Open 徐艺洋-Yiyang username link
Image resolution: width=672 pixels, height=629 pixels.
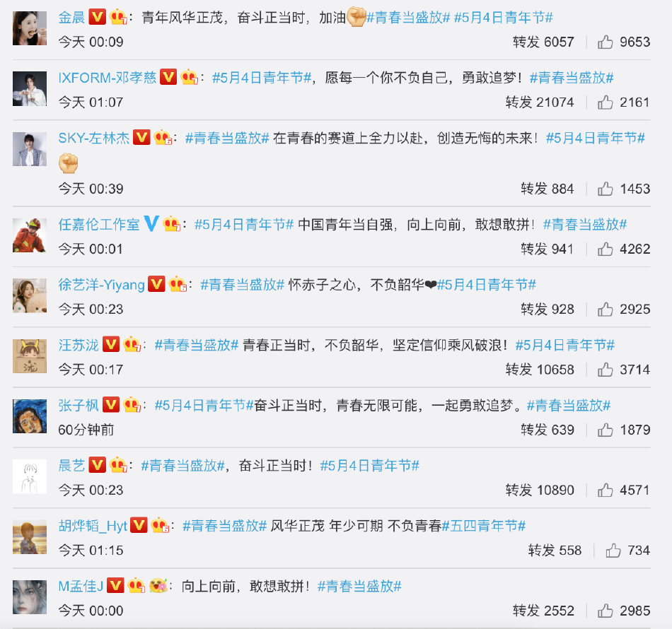(102, 285)
